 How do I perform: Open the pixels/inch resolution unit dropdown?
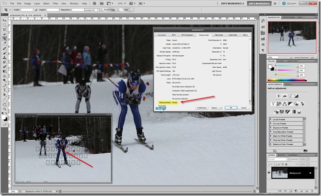[x=92, y=10]
